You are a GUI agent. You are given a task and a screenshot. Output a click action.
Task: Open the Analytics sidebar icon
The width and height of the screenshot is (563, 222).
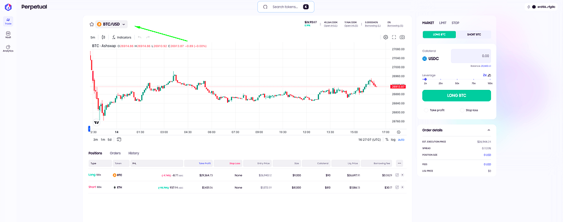tap(8, 48)
